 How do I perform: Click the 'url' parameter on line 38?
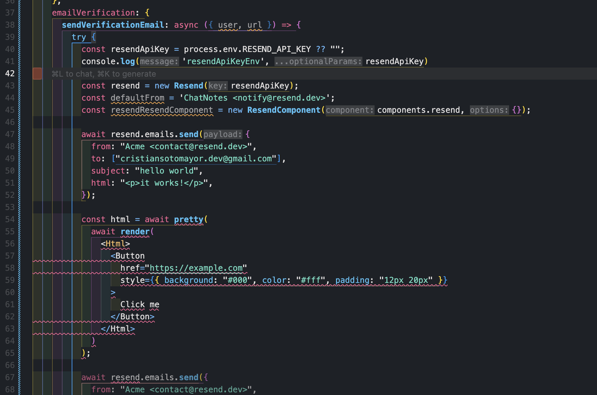(x=255, y=25)
